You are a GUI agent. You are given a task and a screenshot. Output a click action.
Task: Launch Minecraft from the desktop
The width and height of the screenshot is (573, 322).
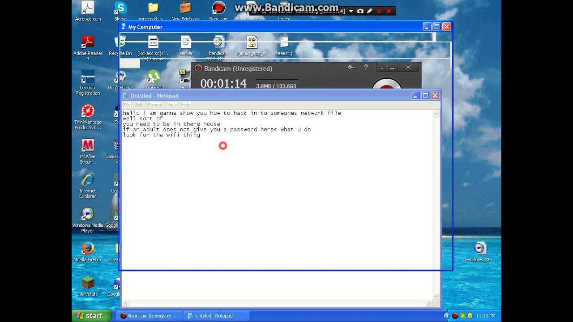point(88,287)
